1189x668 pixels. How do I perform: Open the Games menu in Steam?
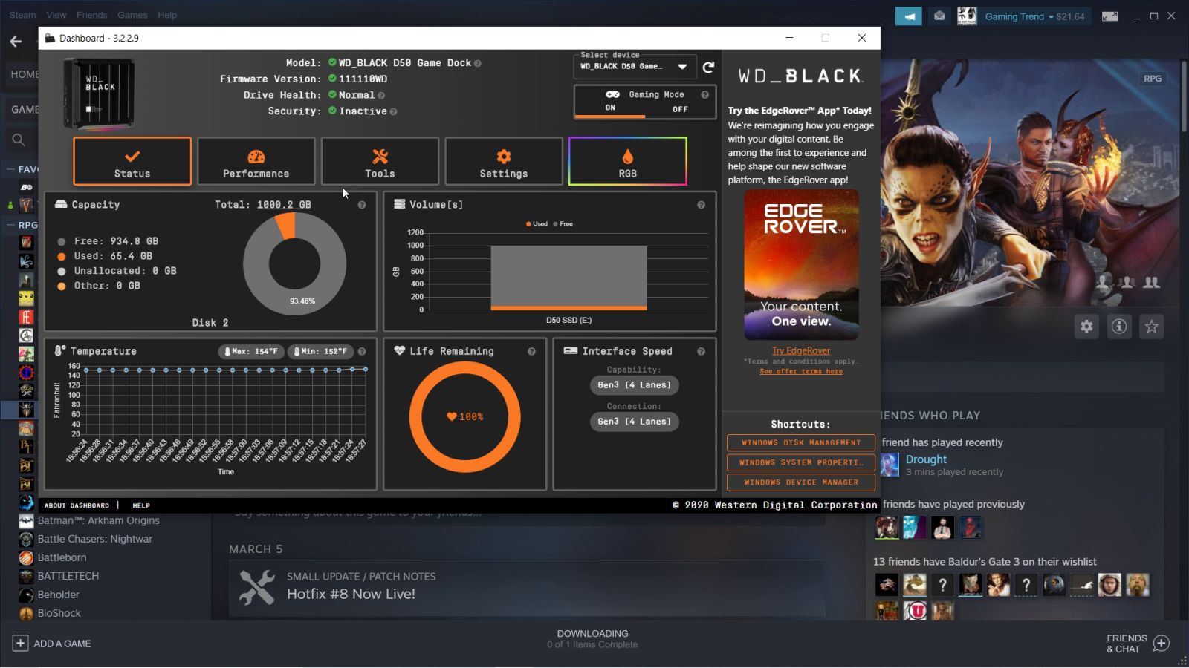(x=132, y=15)
